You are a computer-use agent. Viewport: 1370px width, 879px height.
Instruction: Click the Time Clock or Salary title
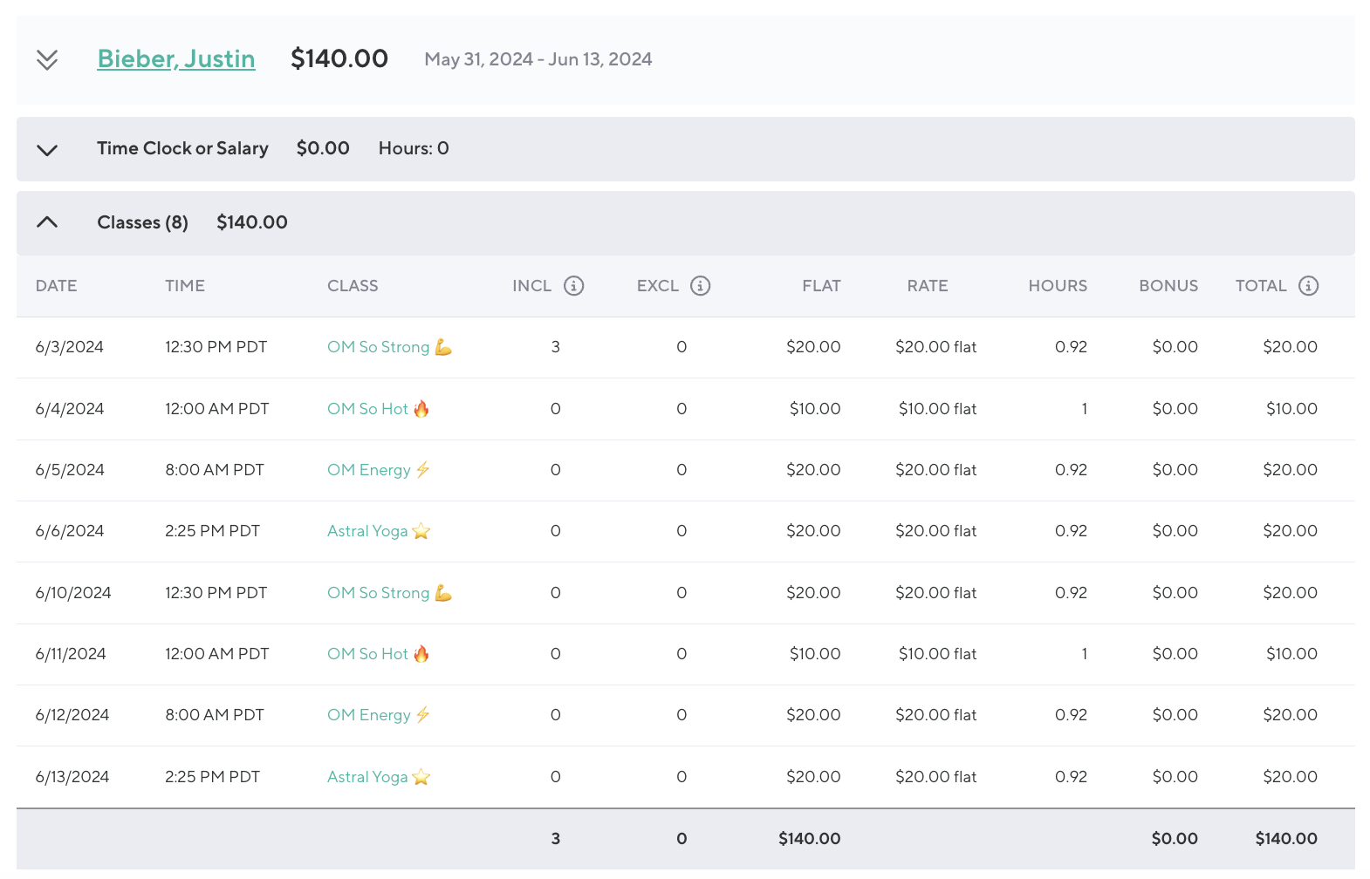[182, 148]
